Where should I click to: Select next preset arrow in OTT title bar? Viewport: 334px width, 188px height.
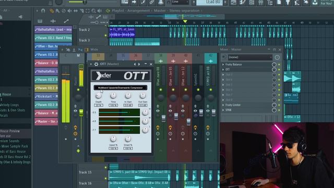pos(139,64)
